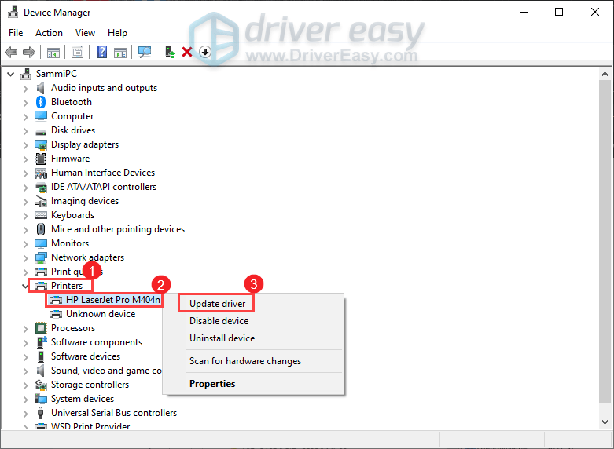Click the Firmware chip icon
614x449 pixels.
[x=41, y=159]
